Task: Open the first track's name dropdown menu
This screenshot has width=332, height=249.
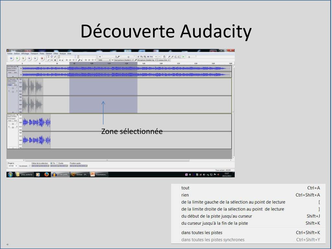Action: pyautogui.click(x=13, y=66)
